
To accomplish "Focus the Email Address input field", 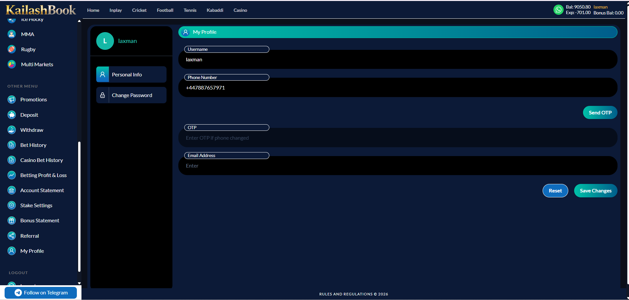I will click(398, 166).
